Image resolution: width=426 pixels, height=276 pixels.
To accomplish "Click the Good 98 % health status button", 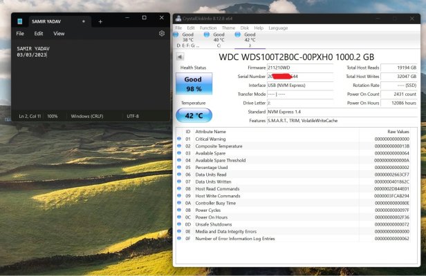I will (x=194, y=83).
